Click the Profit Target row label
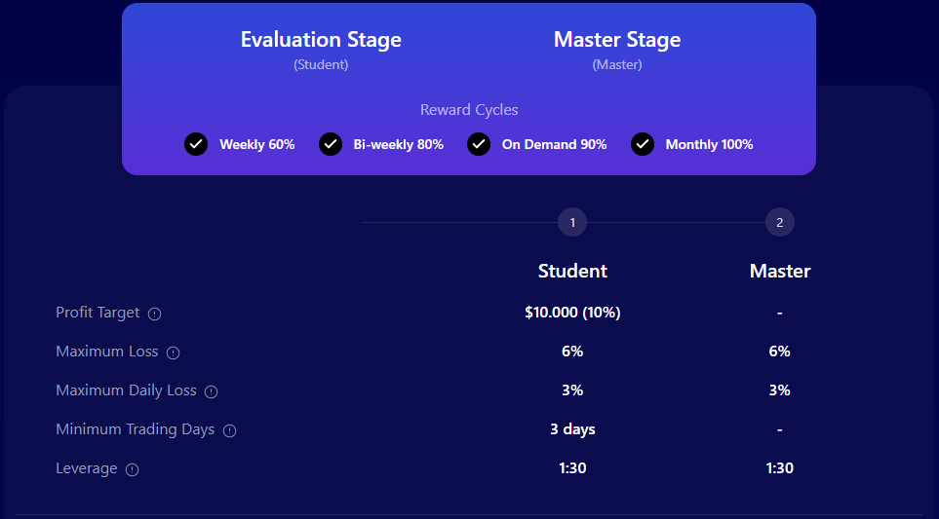The height and width of the screenshot is (519, 939). pyautogui.click(x=98, y=313)
